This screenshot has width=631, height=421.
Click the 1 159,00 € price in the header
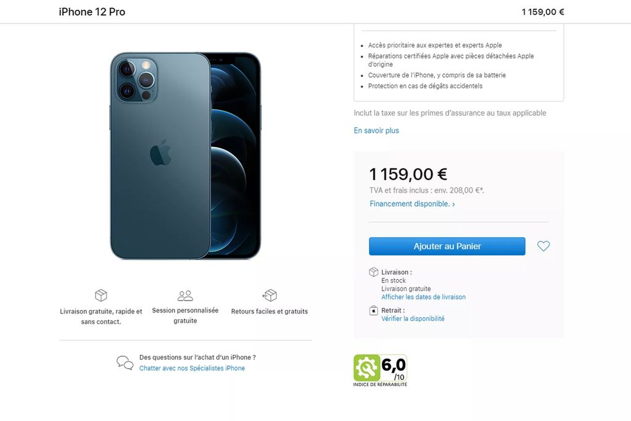point(542,11)
